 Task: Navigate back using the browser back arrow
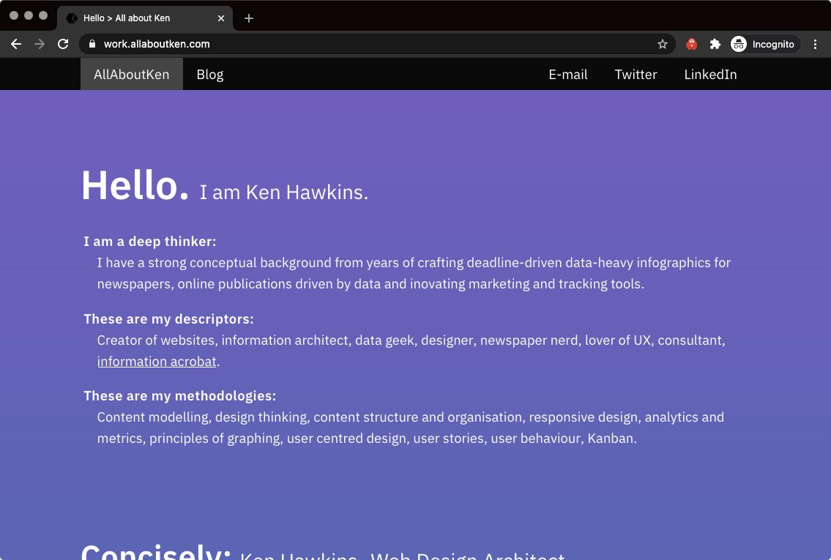coord(16,44)
